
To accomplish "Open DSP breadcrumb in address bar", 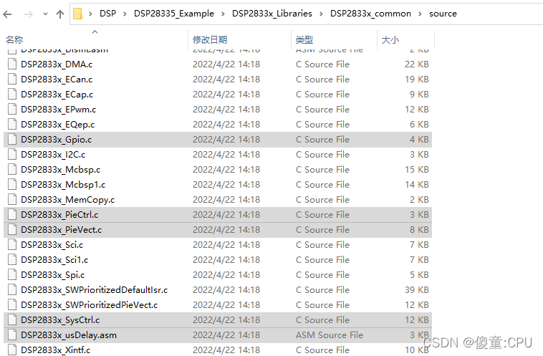I will [107, 14].
